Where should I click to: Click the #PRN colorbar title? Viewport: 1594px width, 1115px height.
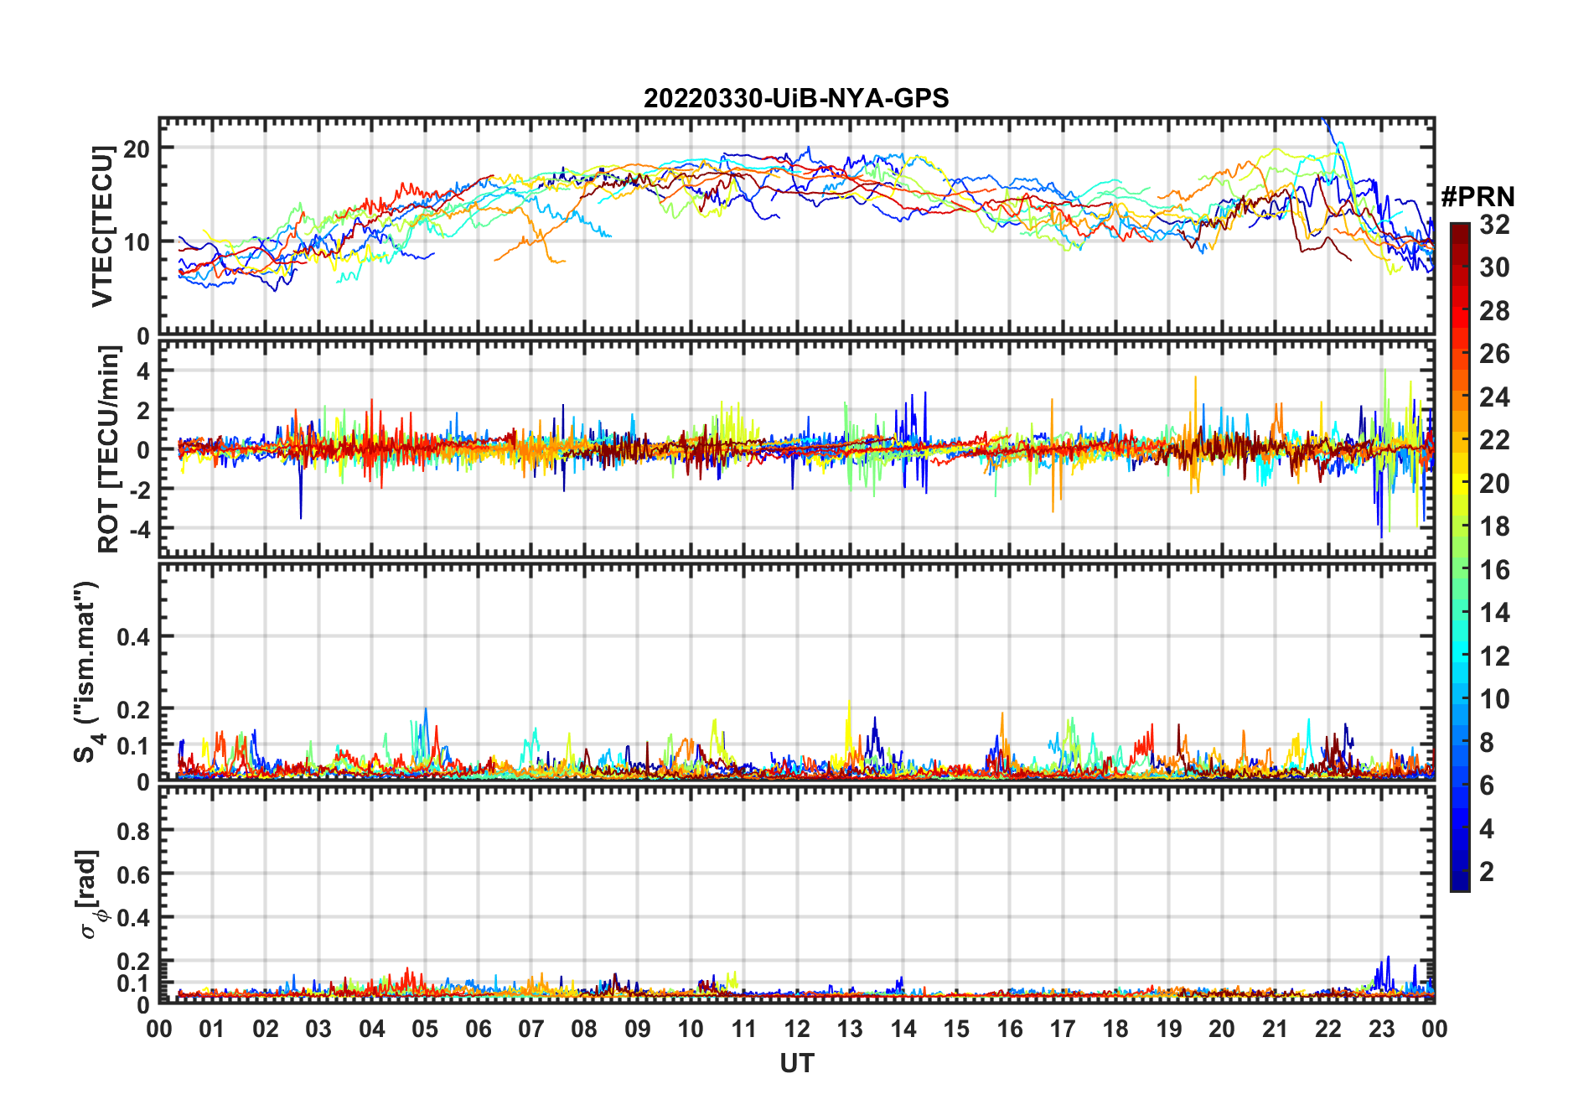[x=1478, y=197]
